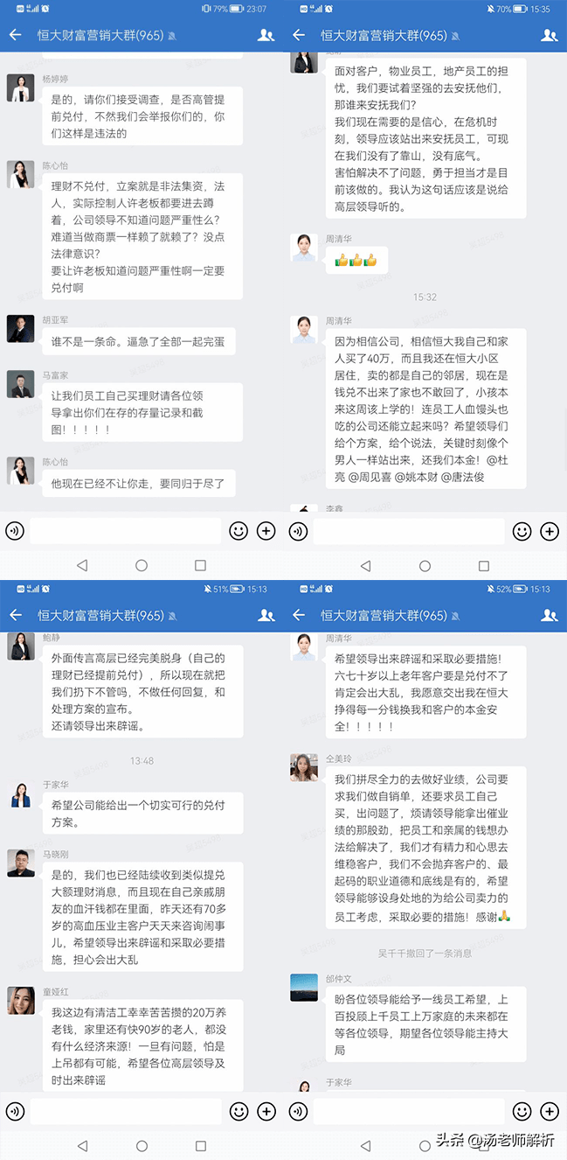
Task: Tap message input field in the 23:07 screen
Action: pyautogui.click(x=126, y=530)
